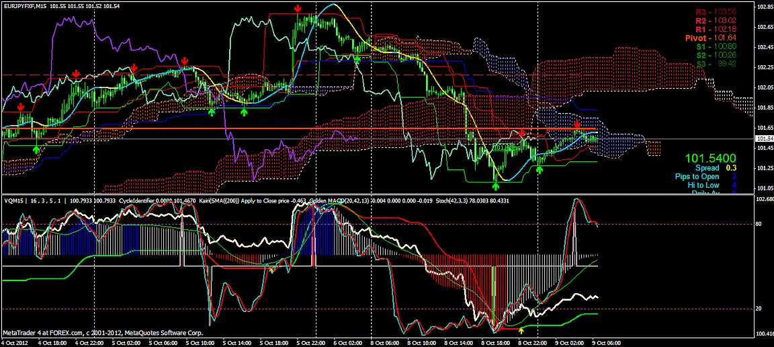Click the 102.680 indicator scale value
Image resolution: width=774 pixels, height=347 pixels.
pos(765,199)
